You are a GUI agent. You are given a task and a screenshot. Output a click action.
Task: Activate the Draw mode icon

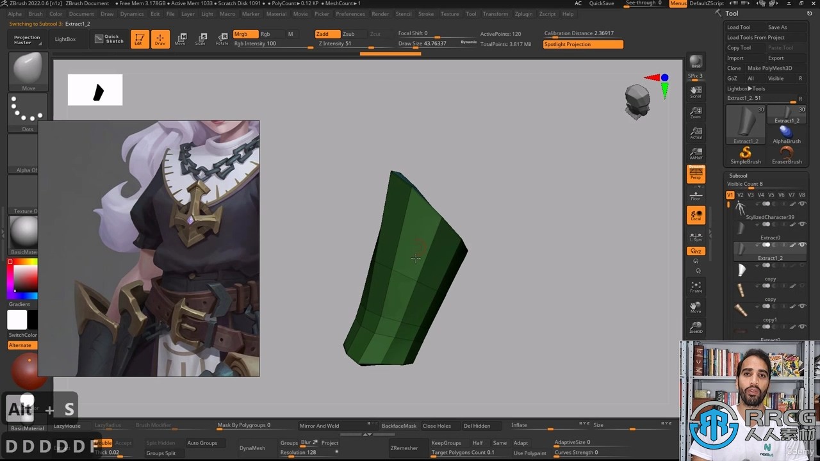tap(160, 39)
